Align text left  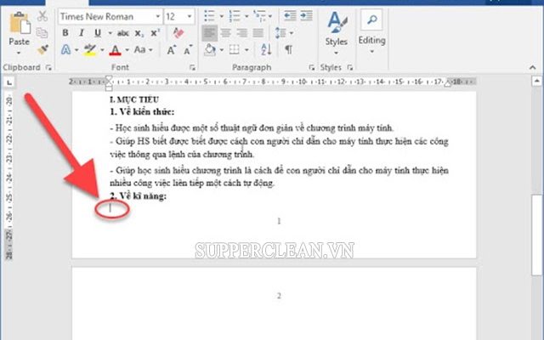[210, 33]
